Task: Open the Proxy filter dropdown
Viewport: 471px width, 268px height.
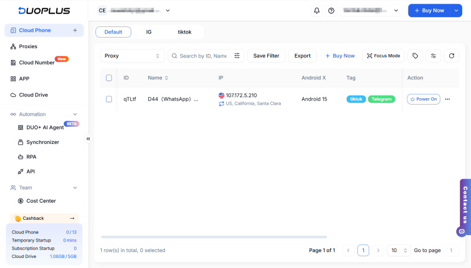Action: tap(132, 56)
